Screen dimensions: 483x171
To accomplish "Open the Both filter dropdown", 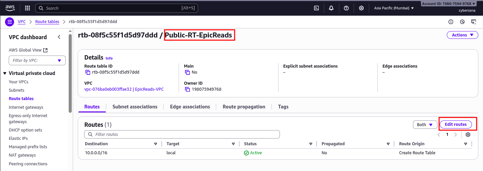I will (425, 125).
